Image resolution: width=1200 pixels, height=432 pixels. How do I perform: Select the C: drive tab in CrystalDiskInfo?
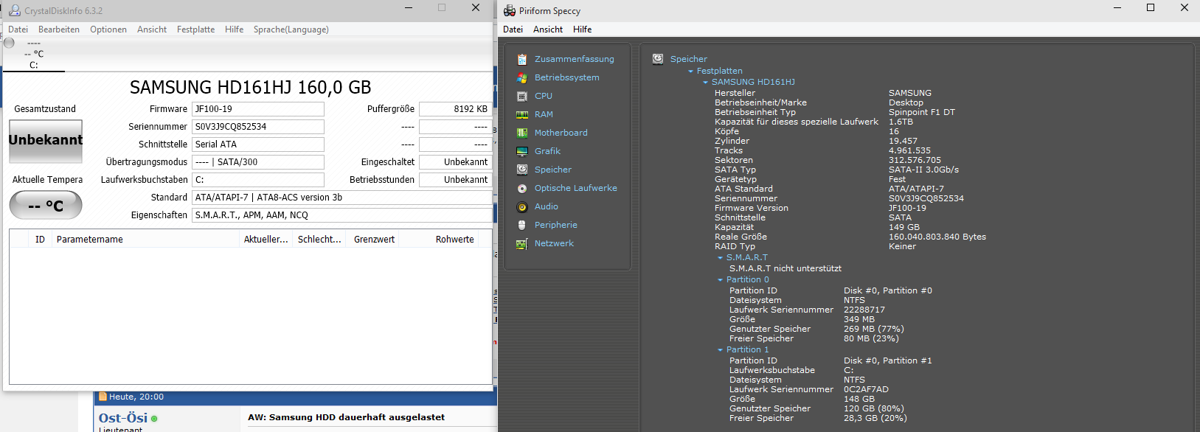(34, 54)
